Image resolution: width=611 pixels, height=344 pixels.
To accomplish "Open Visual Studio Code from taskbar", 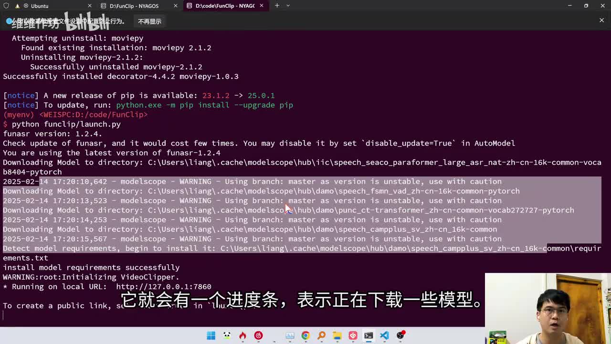I will click(384, 335).
